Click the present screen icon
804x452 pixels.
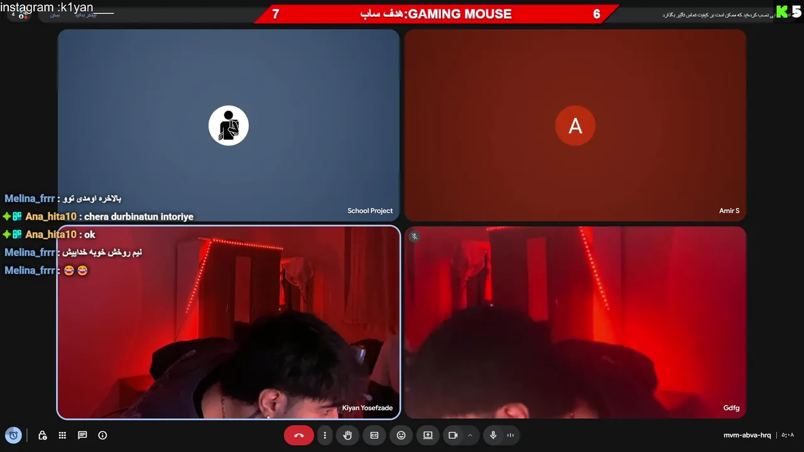[x=428, y=435]
